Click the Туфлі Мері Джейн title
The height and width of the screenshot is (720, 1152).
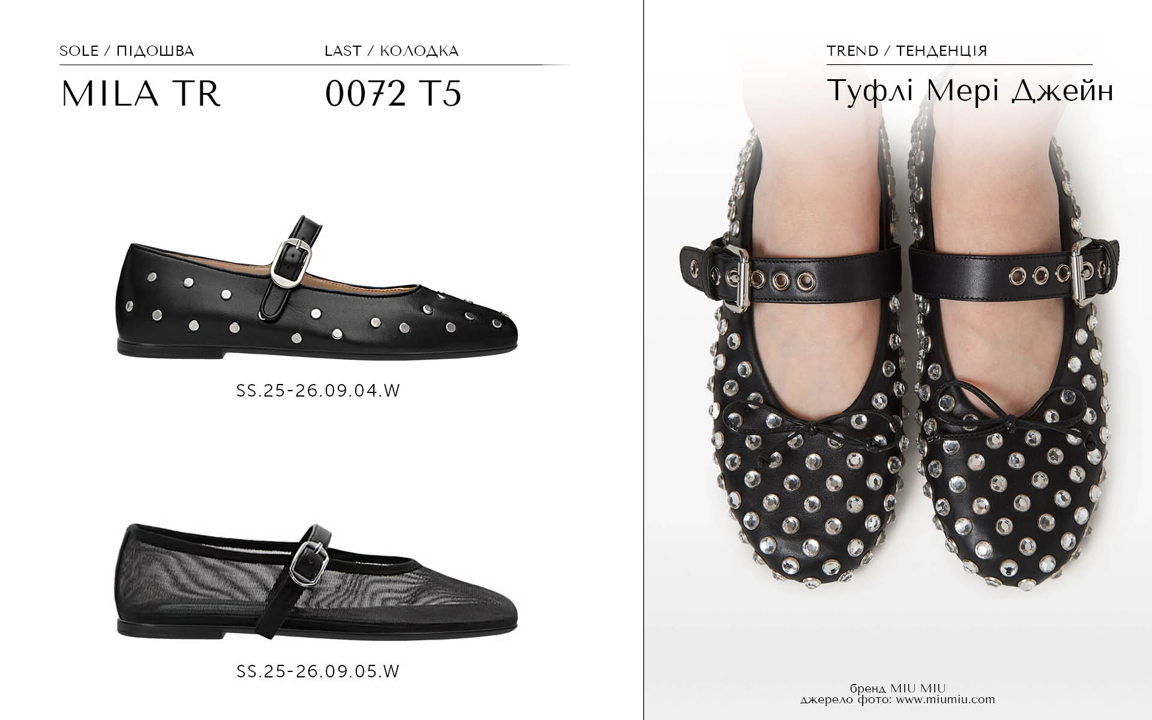970,91
